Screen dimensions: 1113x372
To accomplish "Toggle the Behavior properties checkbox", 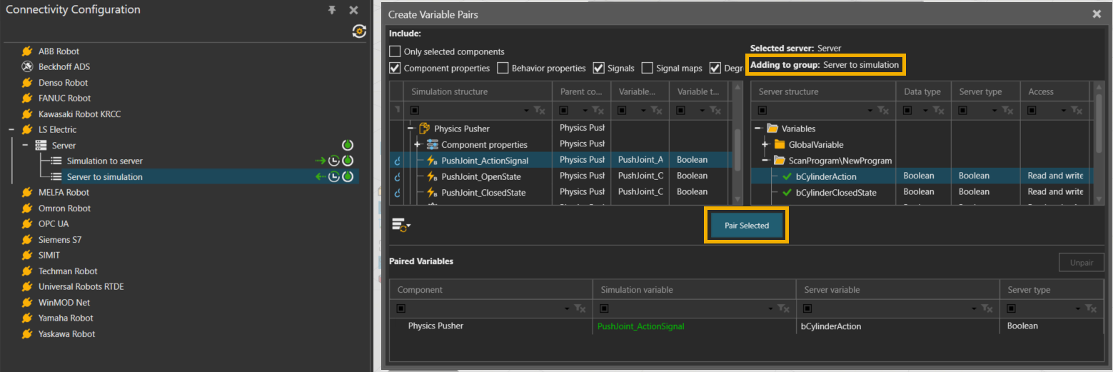I will [503, 69].
